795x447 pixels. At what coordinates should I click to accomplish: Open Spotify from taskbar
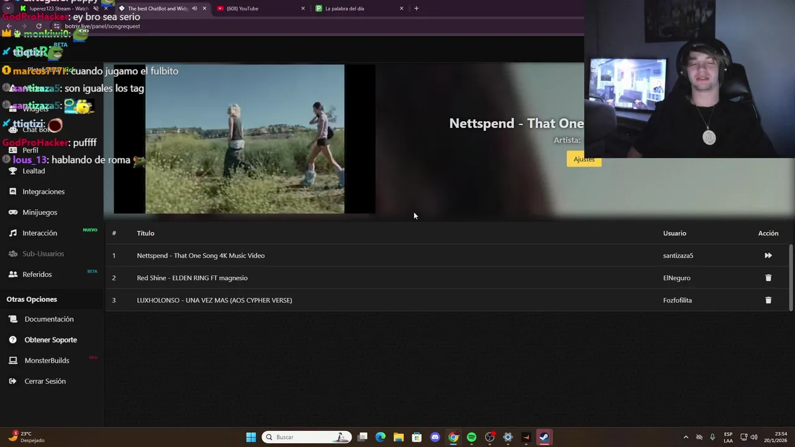(x=471, y=437)
